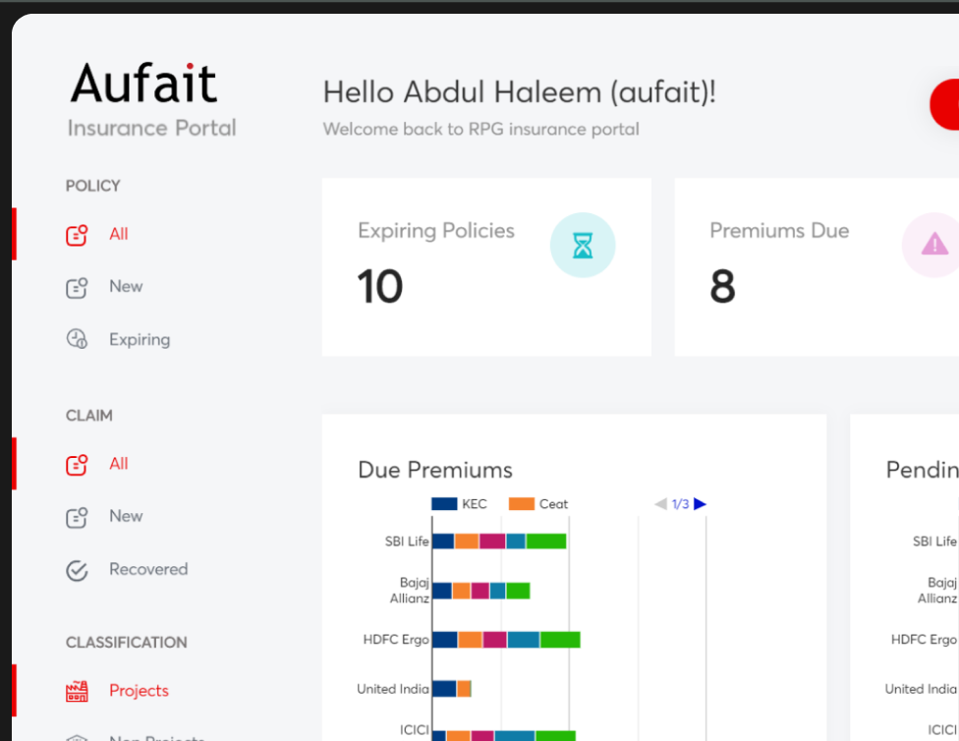959x741 pixels.
Task: Click the Policy New icon in sidebar
Action: click(77, 287)
